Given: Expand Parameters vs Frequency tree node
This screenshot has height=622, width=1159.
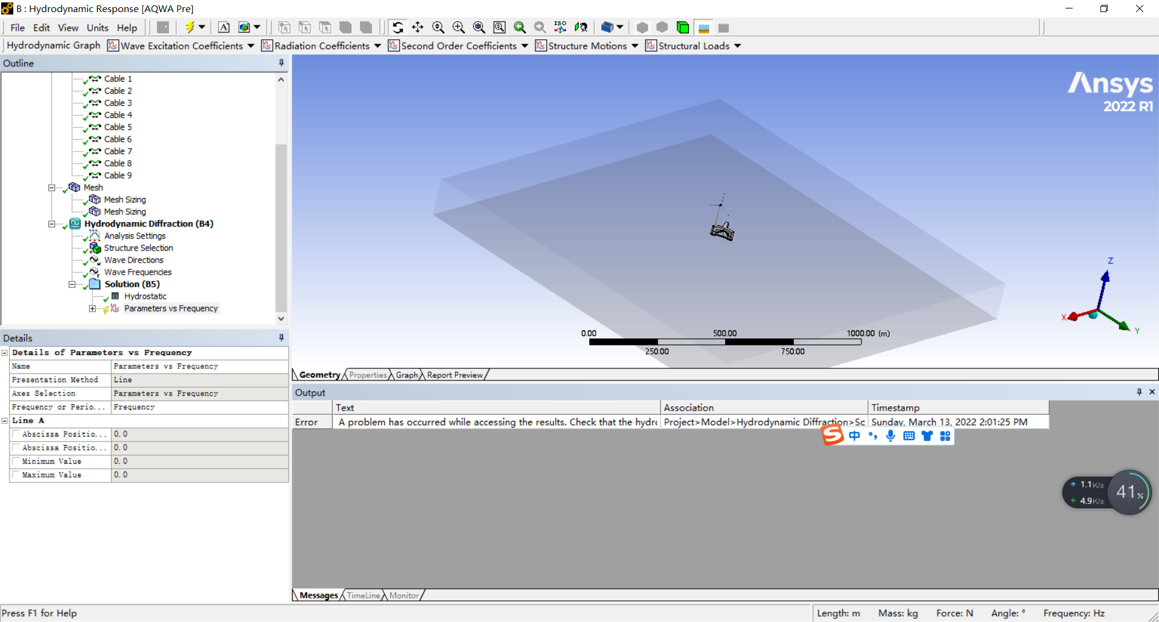Looking at the screenshot, I should tap(92, 309).
